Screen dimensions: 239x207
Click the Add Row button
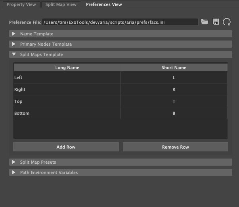[66, 147]
